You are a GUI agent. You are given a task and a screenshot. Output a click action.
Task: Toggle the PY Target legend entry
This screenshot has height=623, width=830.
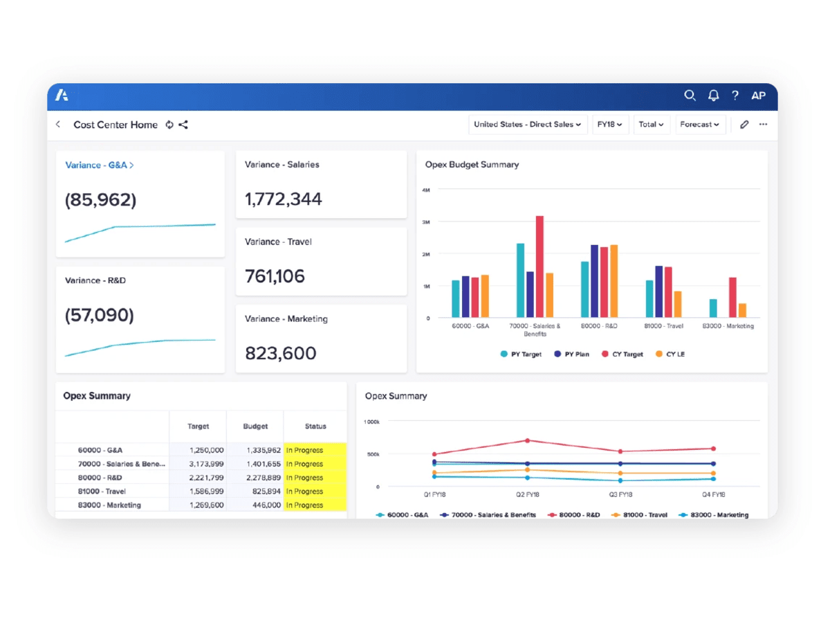(521, 354)
